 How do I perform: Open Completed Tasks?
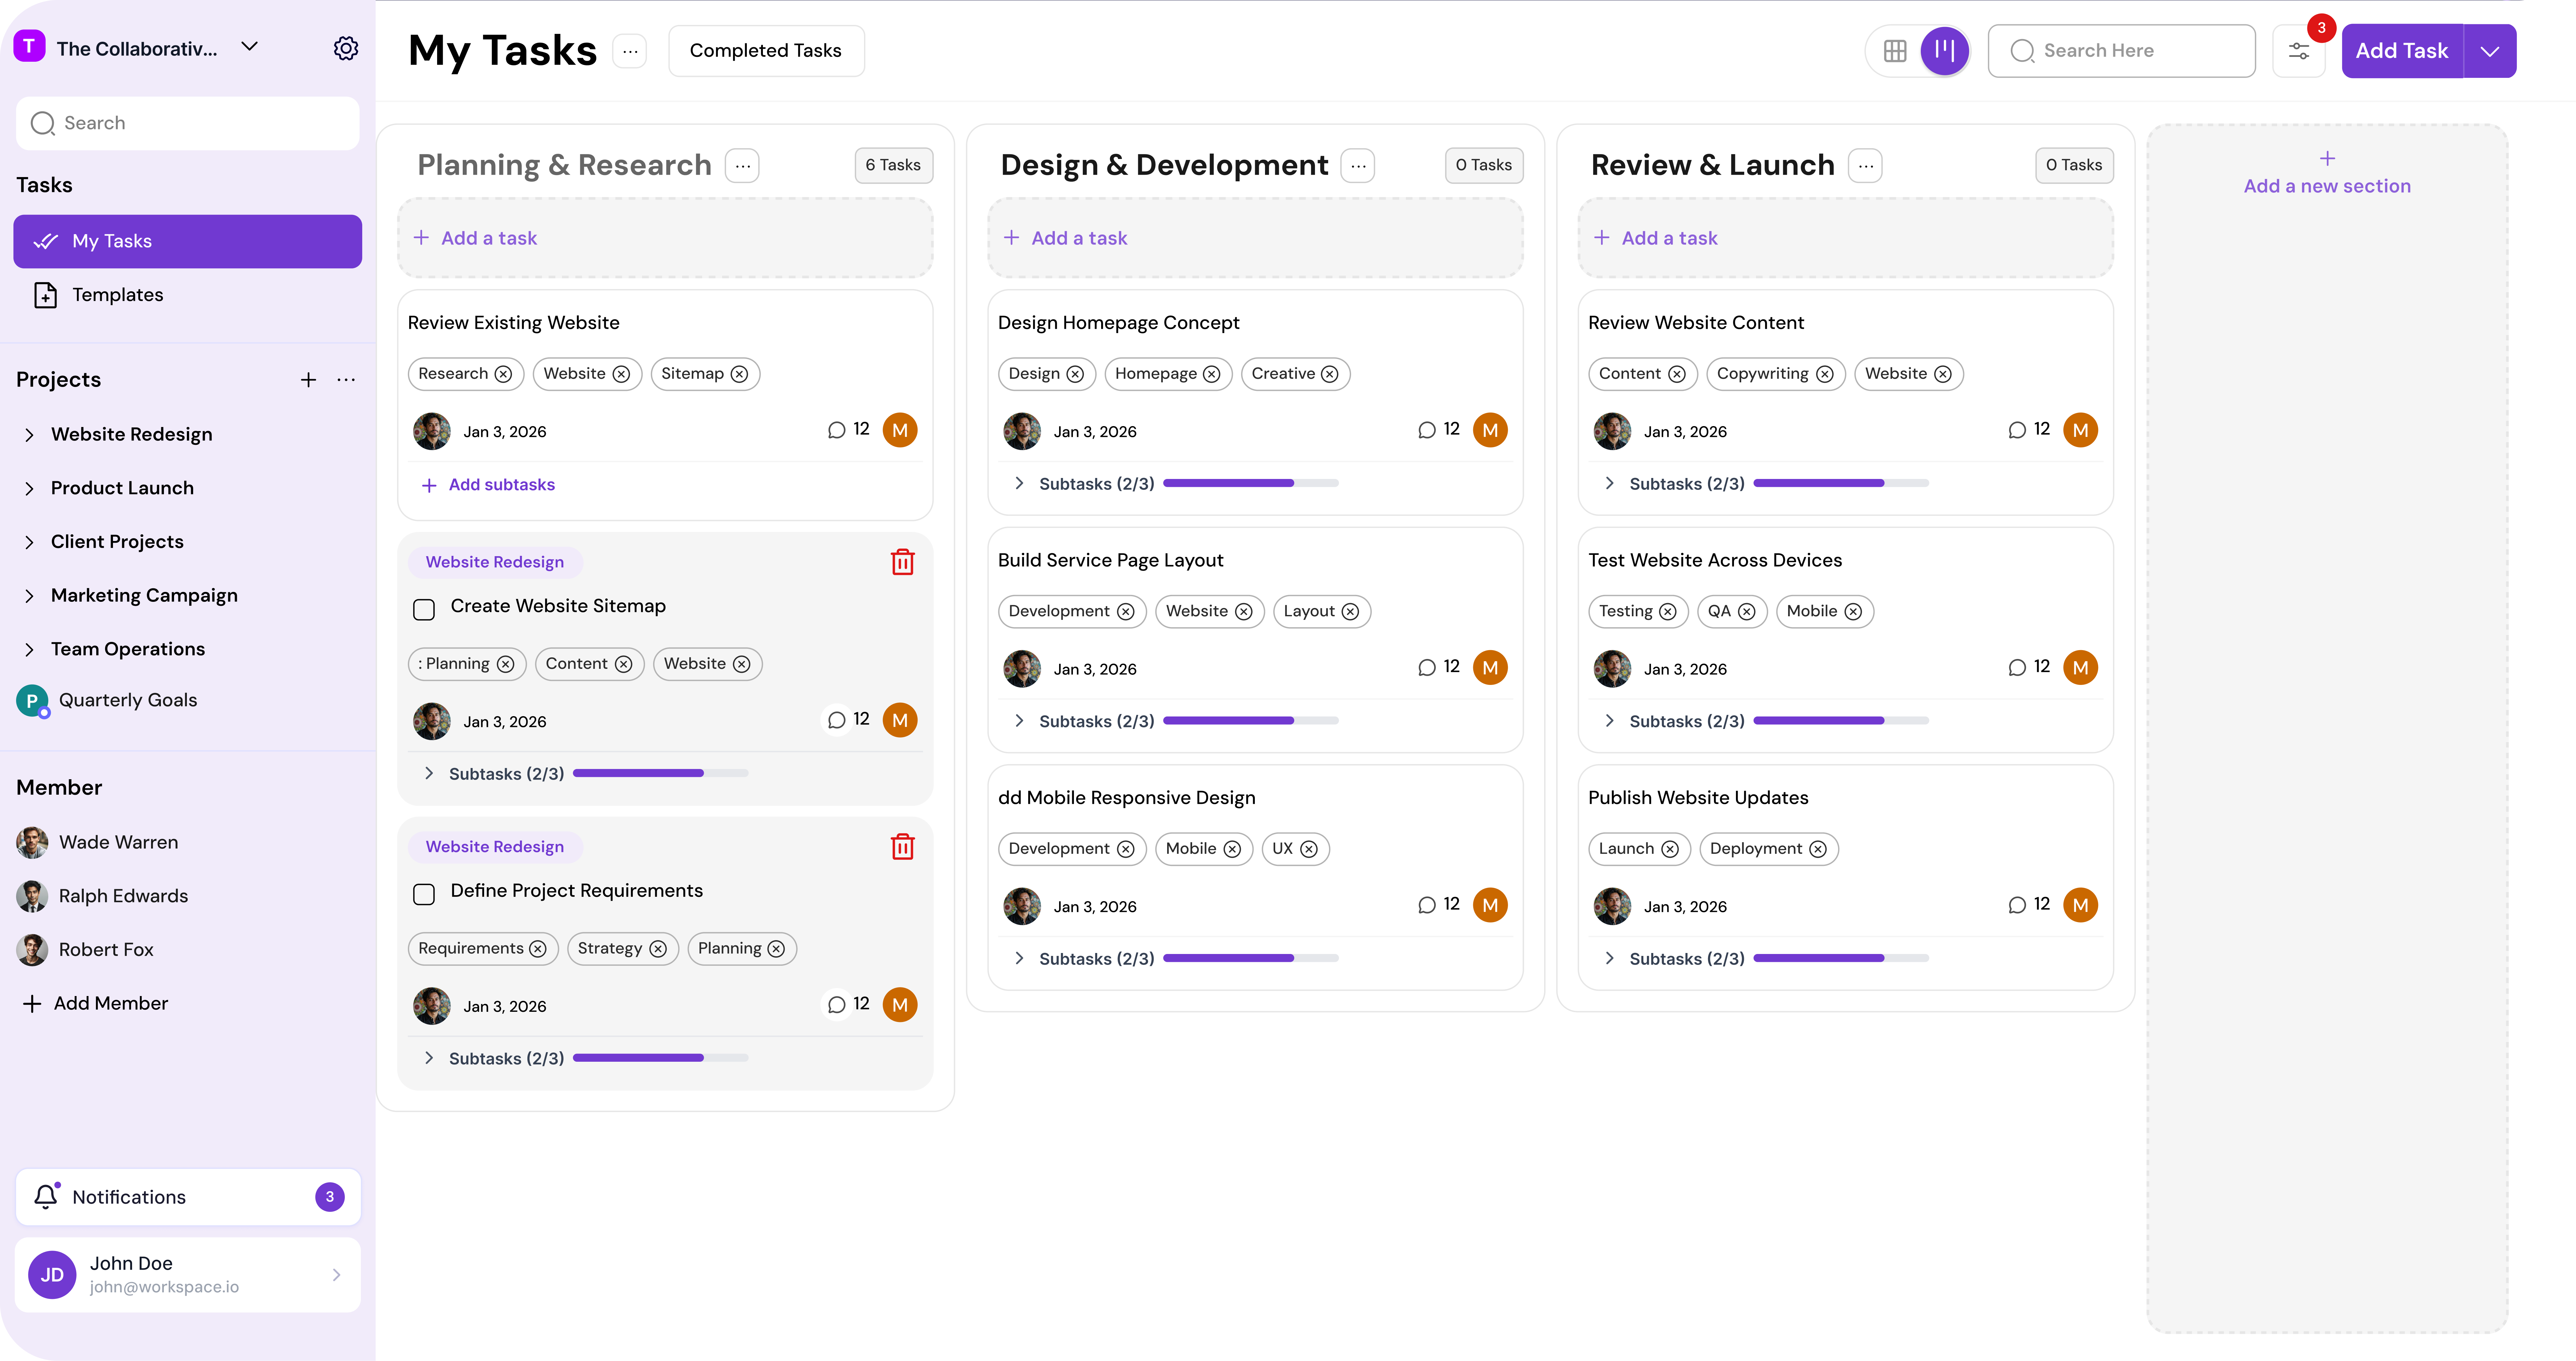pyautogui.click(x=766, y=51)
